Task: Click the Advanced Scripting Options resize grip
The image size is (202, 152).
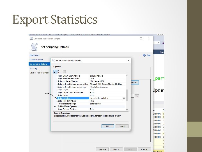Action: point(130,130)
